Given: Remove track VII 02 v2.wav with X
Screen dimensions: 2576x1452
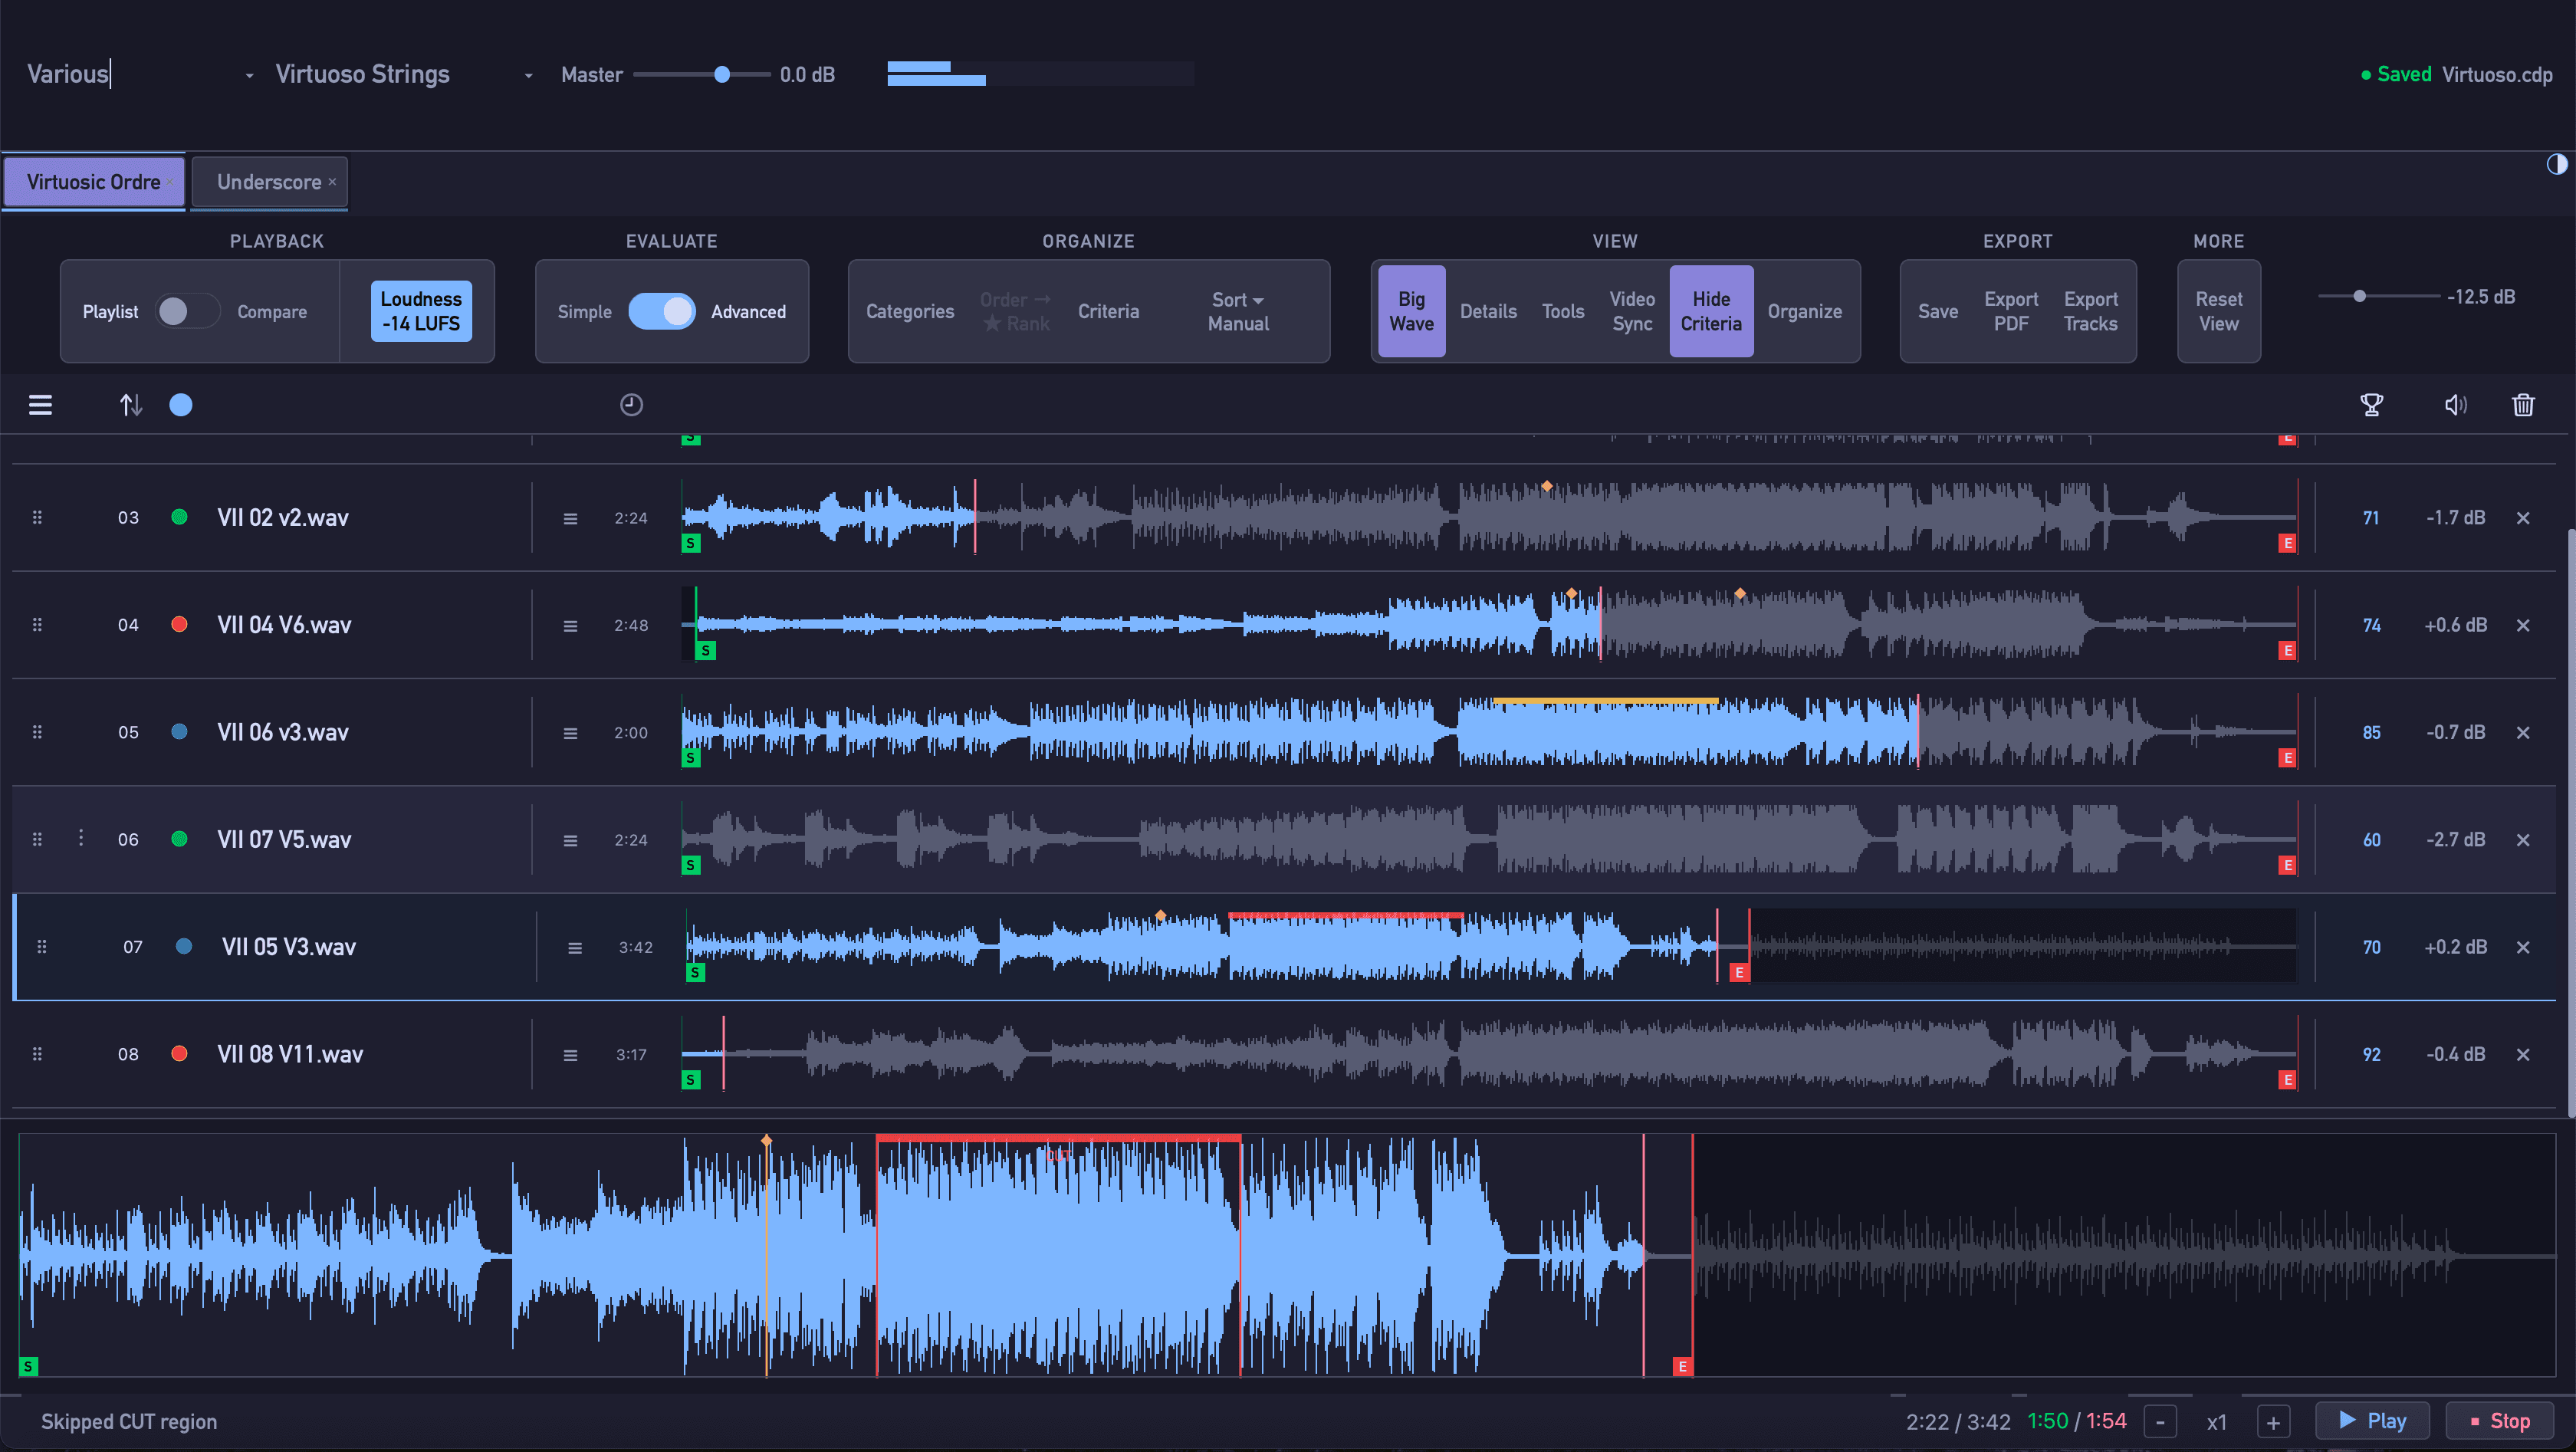Looking at the screenshot, I should (x=2523, y=518).
